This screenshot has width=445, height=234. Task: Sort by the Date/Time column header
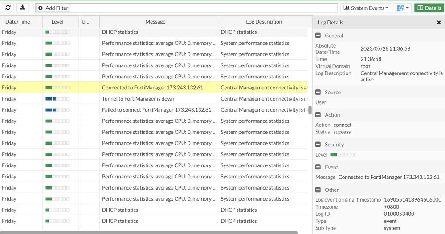17,22
